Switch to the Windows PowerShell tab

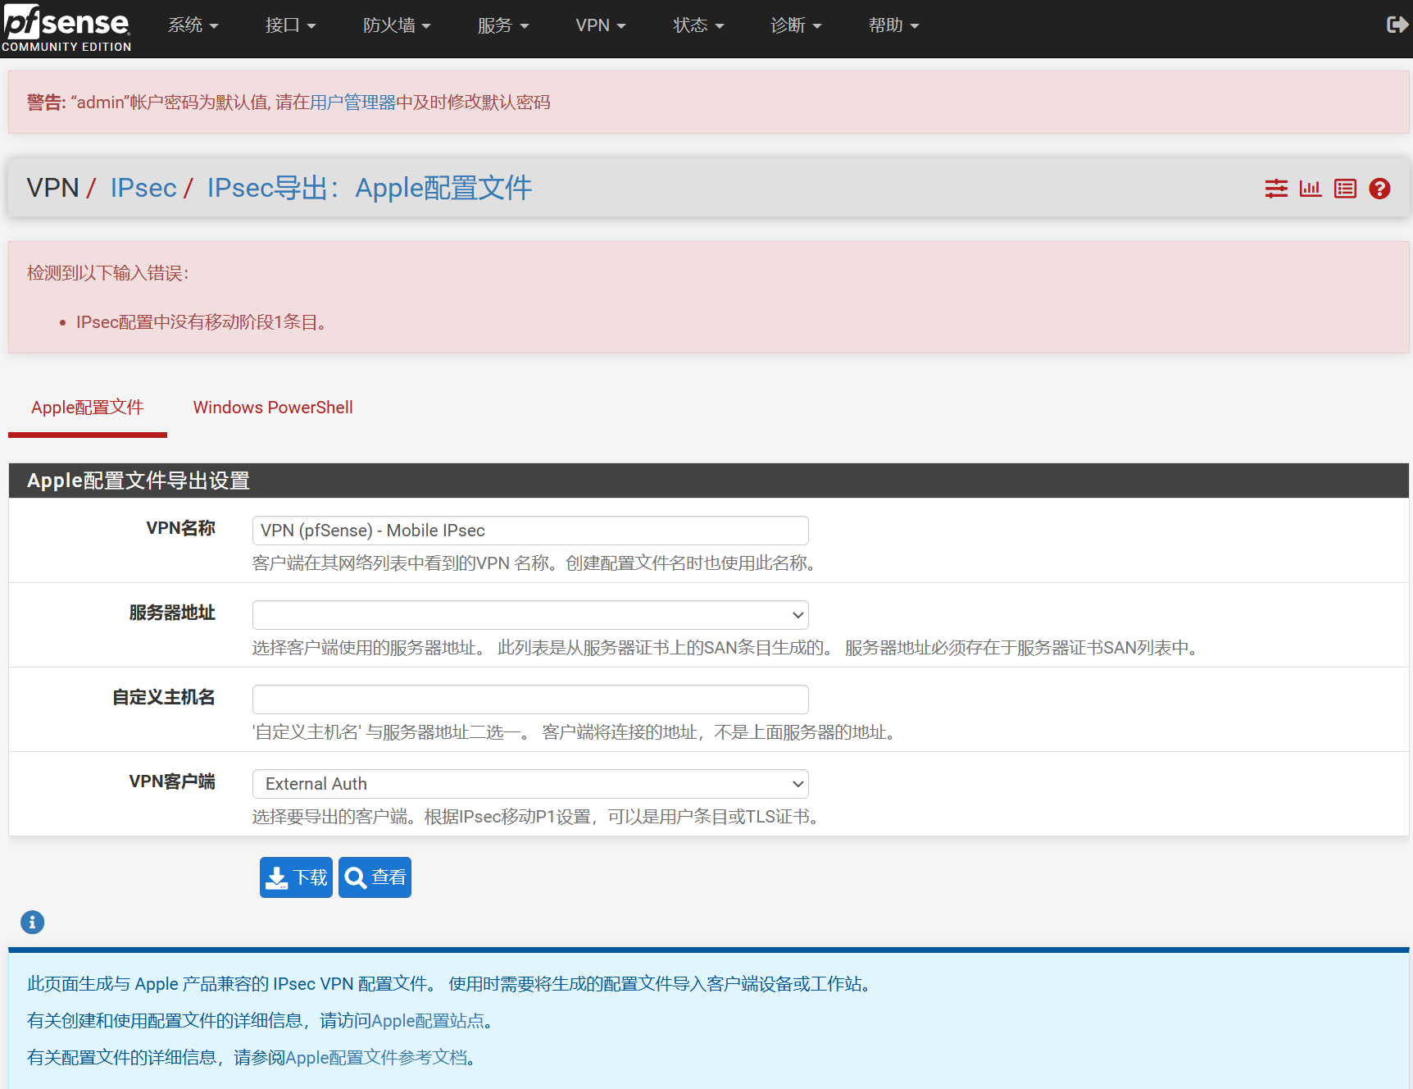click(273, 408)
